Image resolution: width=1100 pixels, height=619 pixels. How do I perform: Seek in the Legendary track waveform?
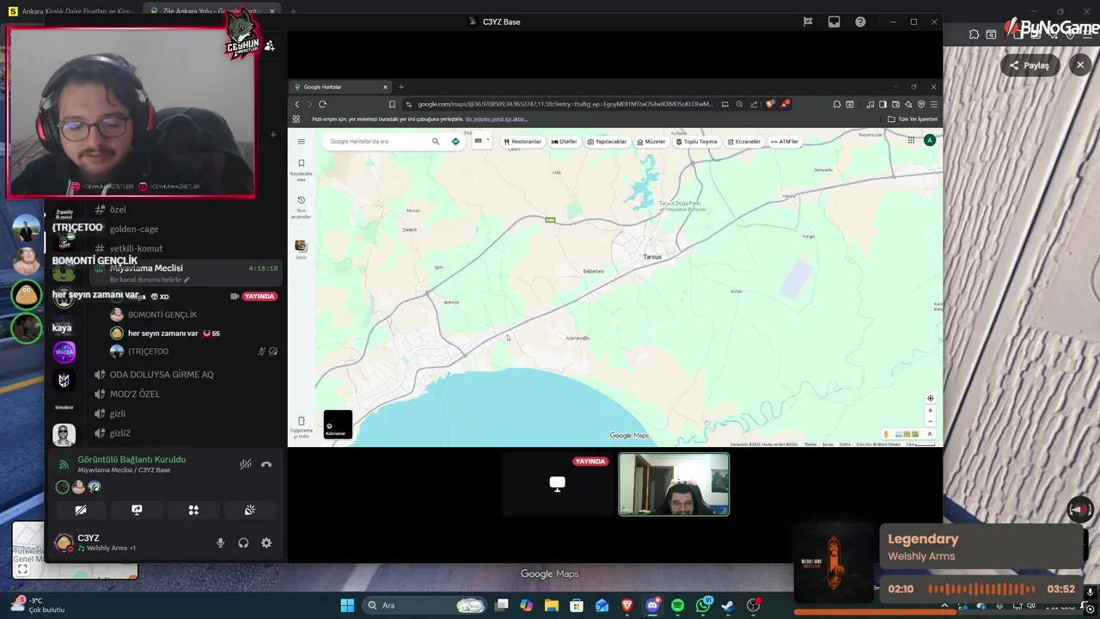pyautogui.click(x=981, y=589)
